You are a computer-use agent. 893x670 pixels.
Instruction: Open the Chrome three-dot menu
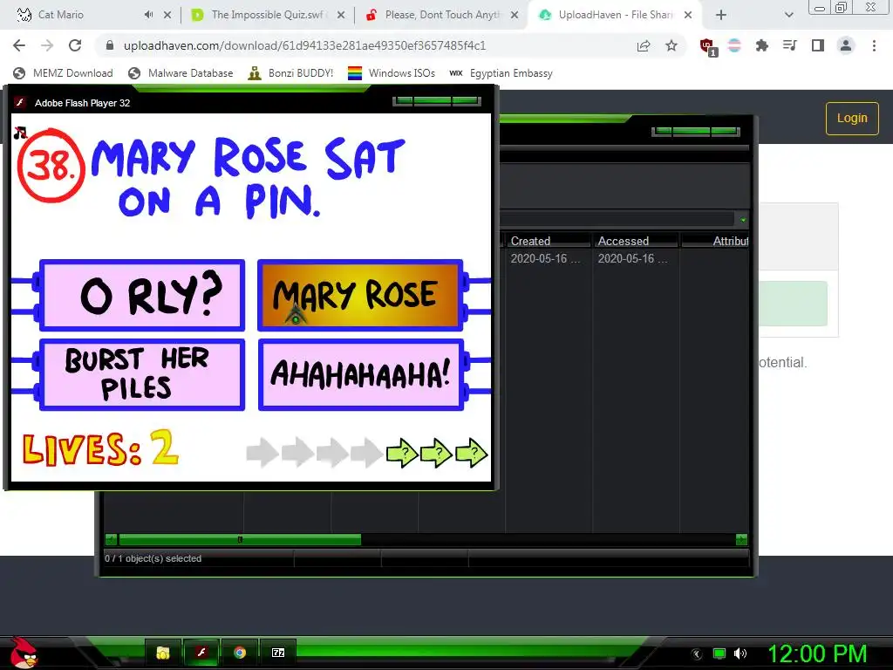[874, 45]
